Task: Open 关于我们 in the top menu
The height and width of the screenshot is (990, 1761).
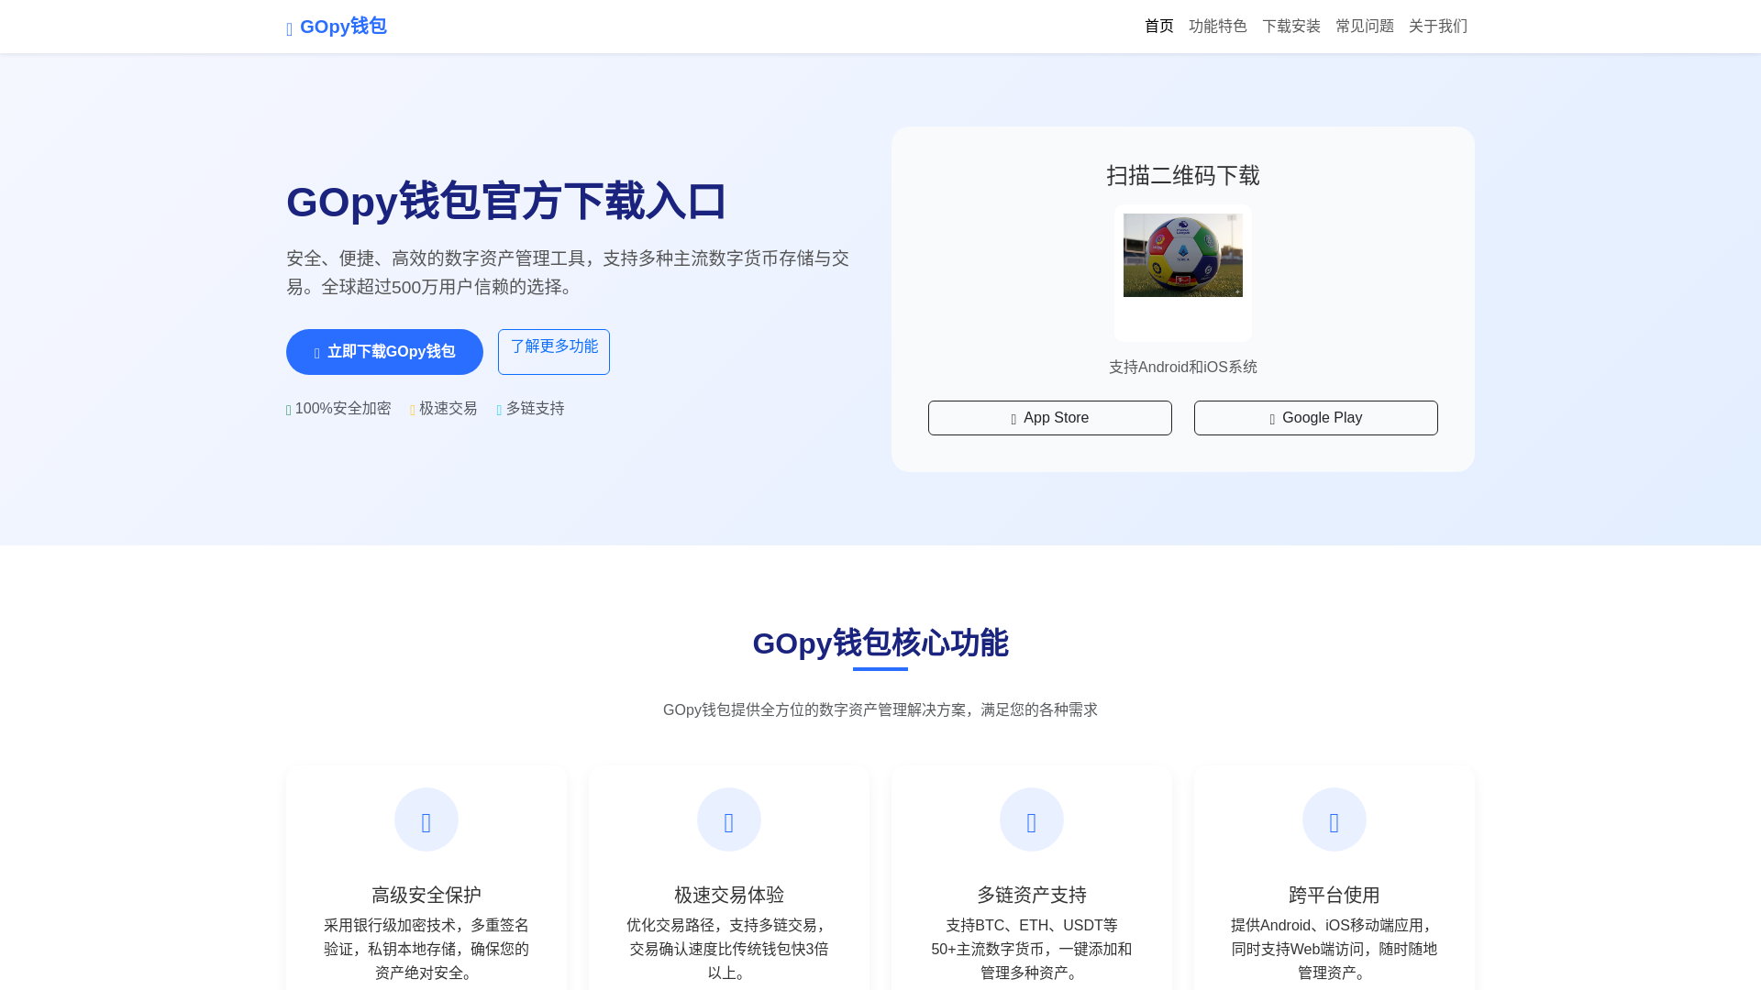Action: tap(1438, 27)
